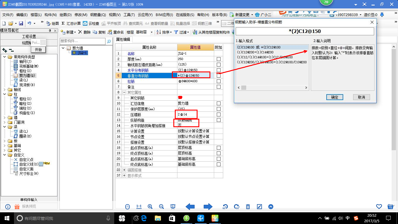Open the 在线服务(S) menu
The height and width of the screenshot is (224, 398).
pyautogui.click(x=185, y=15)
